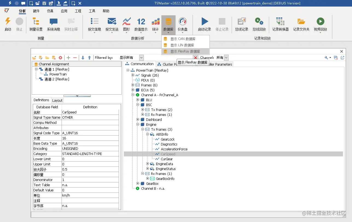Image resolution: width=352 pixels, height=222 pixels.
Task: Expand the Signals (26) node
Action: [x=133, y=75]
